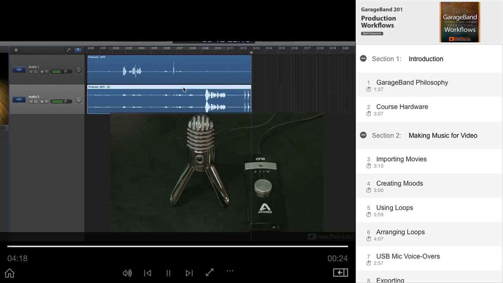Click the Audio 1 track name
This screenshot has width=503, height=283.
click(34, 67)
